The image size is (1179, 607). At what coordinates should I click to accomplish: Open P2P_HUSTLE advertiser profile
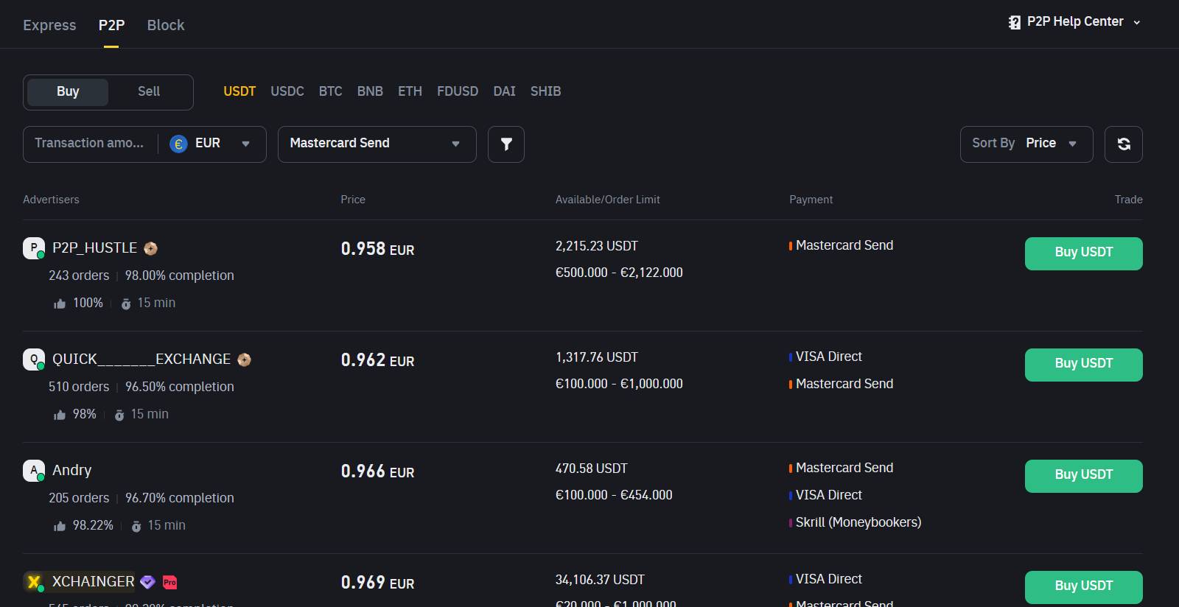click(x=94, y=248)
